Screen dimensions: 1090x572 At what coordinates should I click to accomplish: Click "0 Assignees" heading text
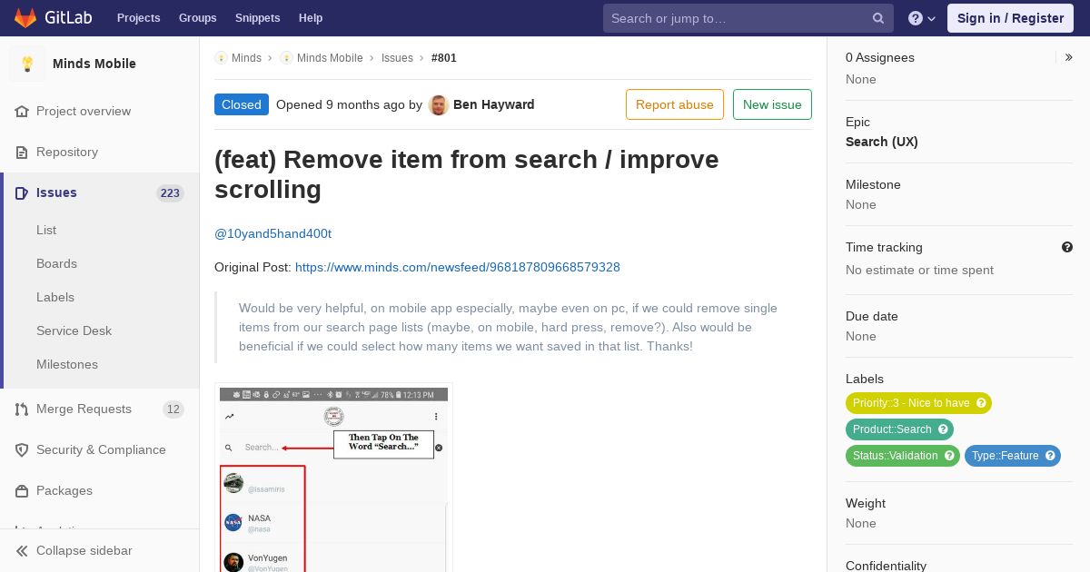coord(880,57)
